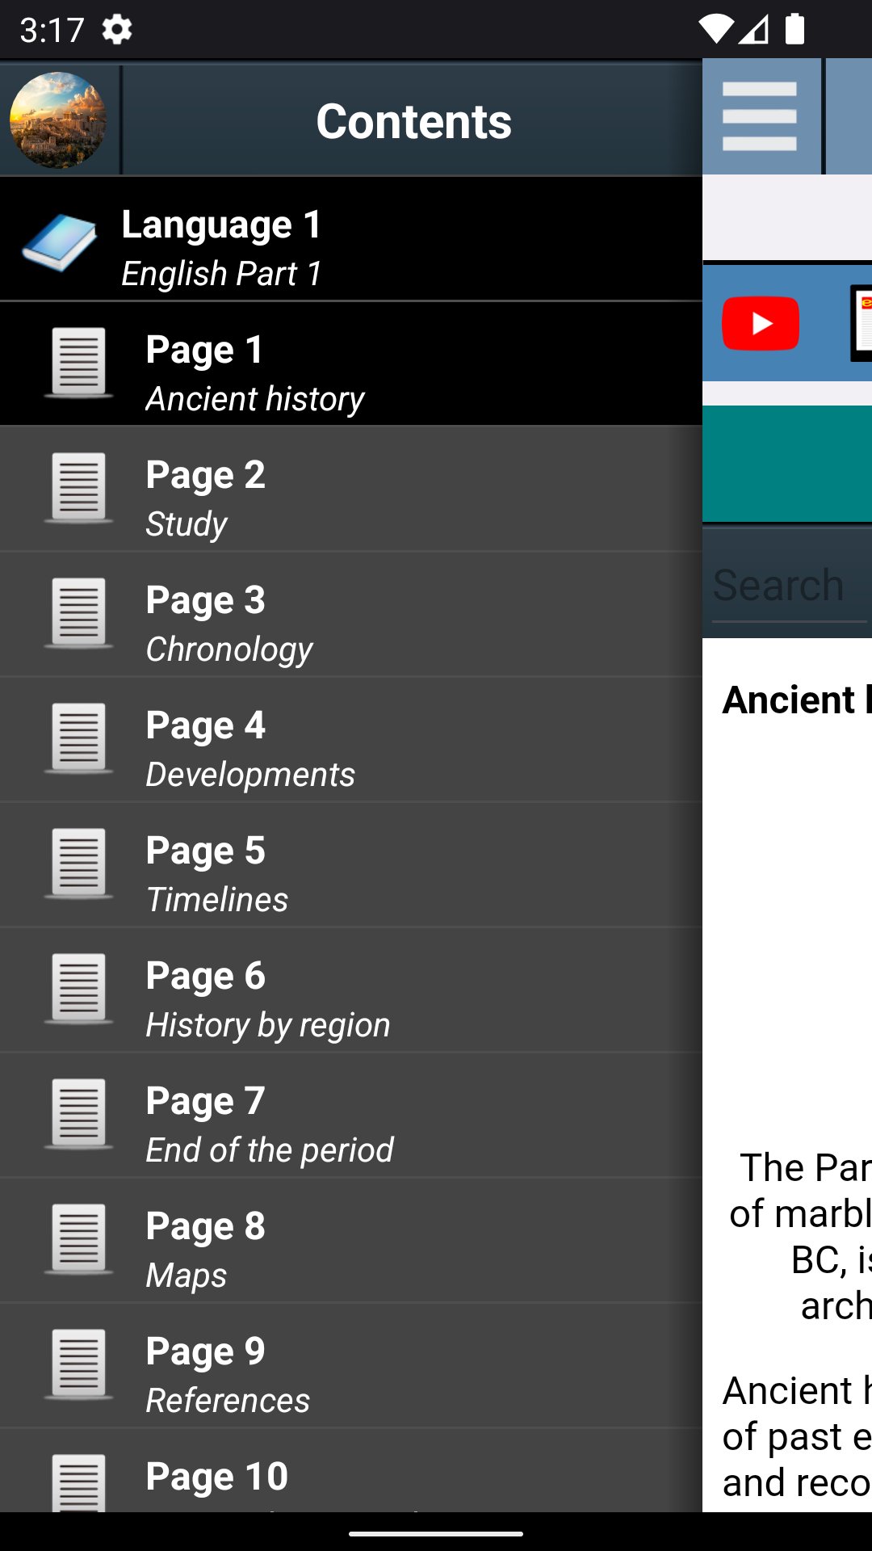This screenshot has height=1551, width=872.
Task: Click the blue book Language 1 icon
Action: (x=59, y=242)
